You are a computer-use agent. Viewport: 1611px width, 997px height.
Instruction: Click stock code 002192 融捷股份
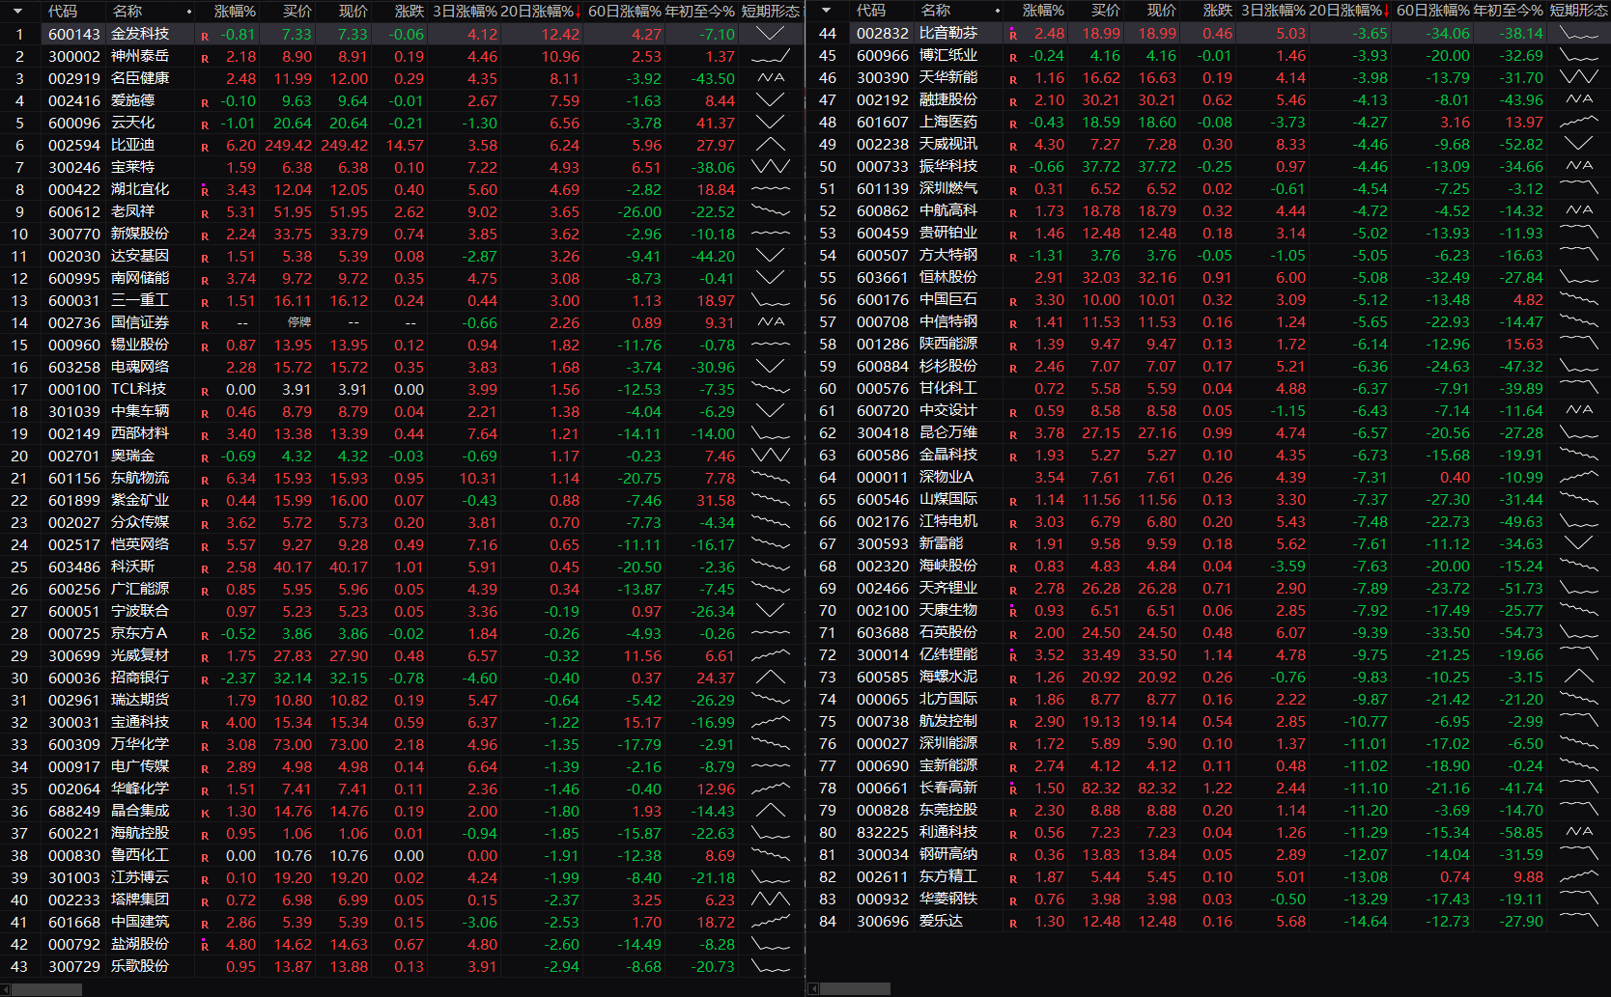click(x=883, y=99)
